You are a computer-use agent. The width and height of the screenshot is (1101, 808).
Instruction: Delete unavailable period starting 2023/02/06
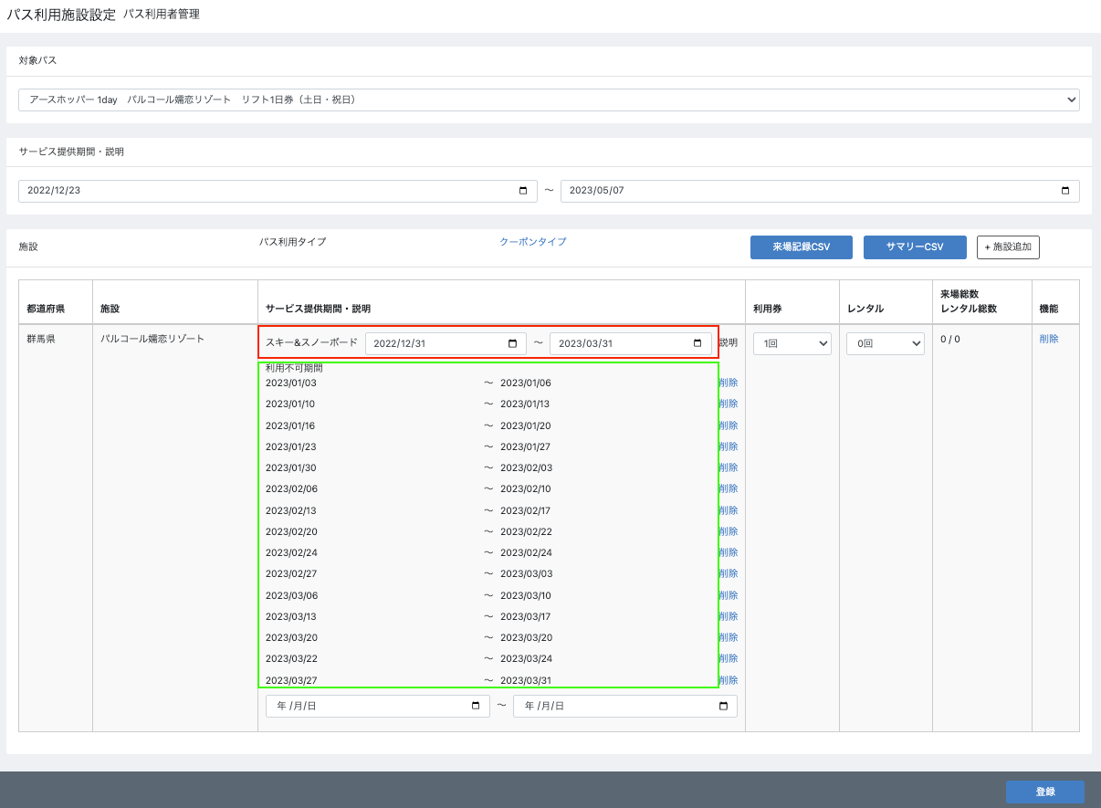pyautogui.click(x=729, y=488)
